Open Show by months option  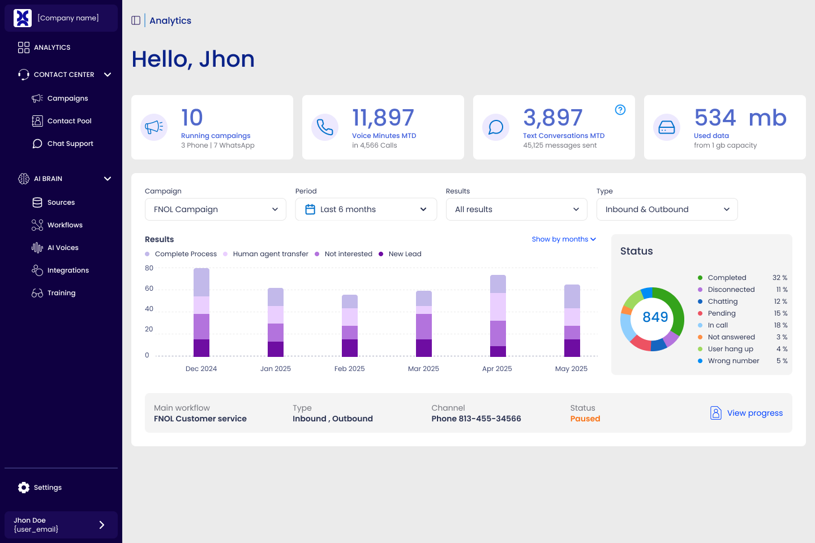pyautogui.click(x=564, y=239)
